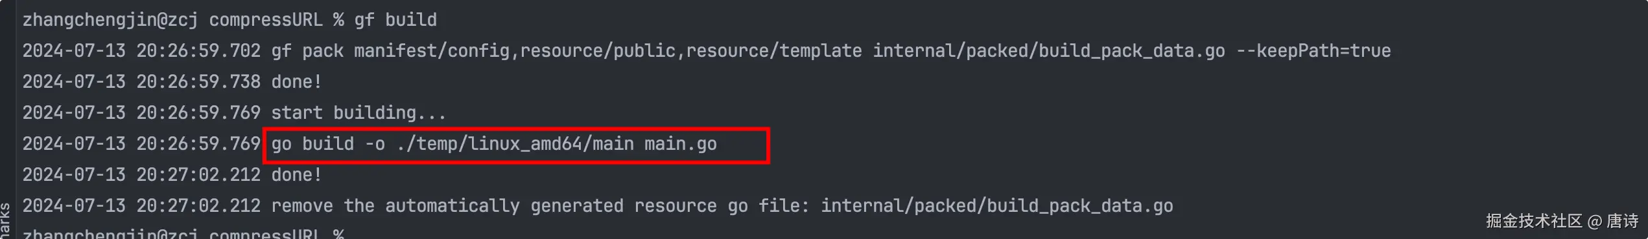Click the 掘金技术社区 watermark text
The image size is (1648, 239).
1534,221
